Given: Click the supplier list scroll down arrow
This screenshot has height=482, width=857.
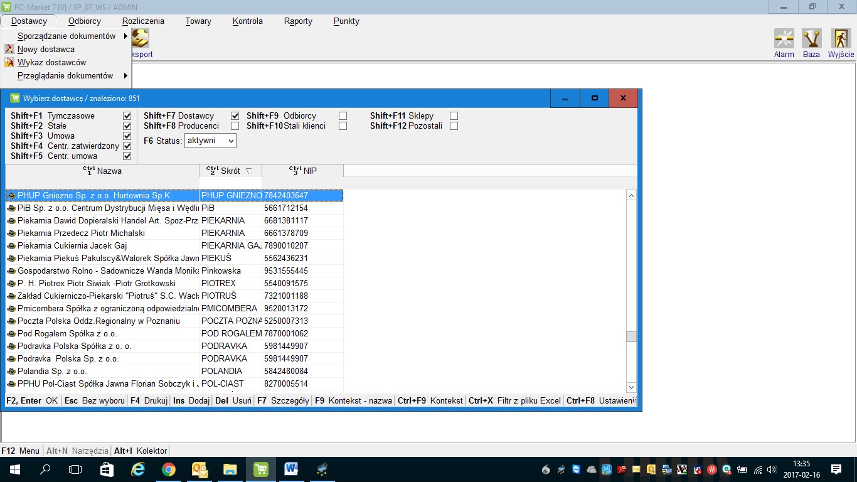Looking at the screenshot, I should [631, 387].
